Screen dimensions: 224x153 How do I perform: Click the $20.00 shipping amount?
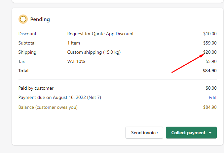tap(210, 52)
